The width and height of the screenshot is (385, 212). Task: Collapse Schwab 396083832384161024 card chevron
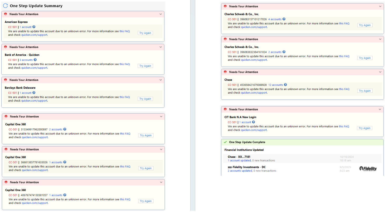point(380,39)
